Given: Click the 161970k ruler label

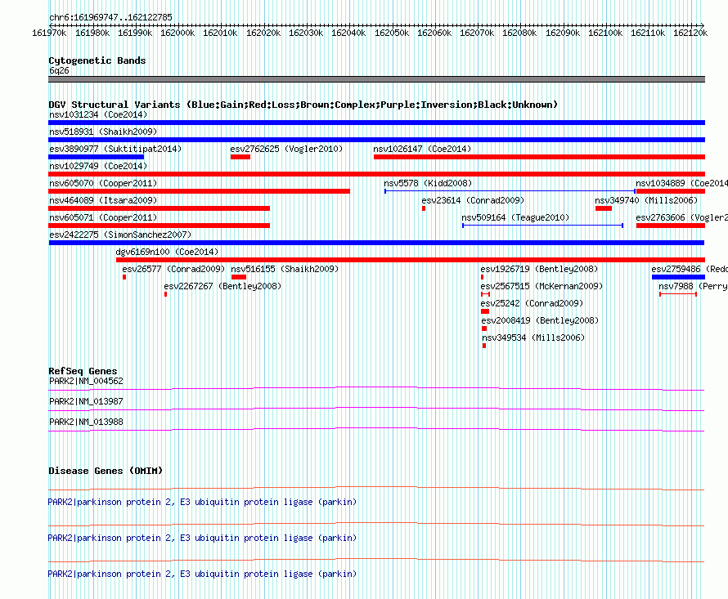Looking at the screenshot, I should coord(49,34).
